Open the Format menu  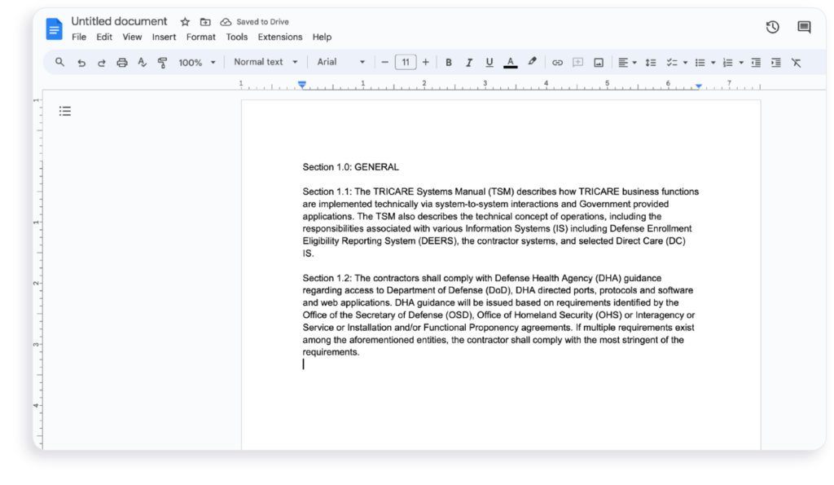click(201, 37)
